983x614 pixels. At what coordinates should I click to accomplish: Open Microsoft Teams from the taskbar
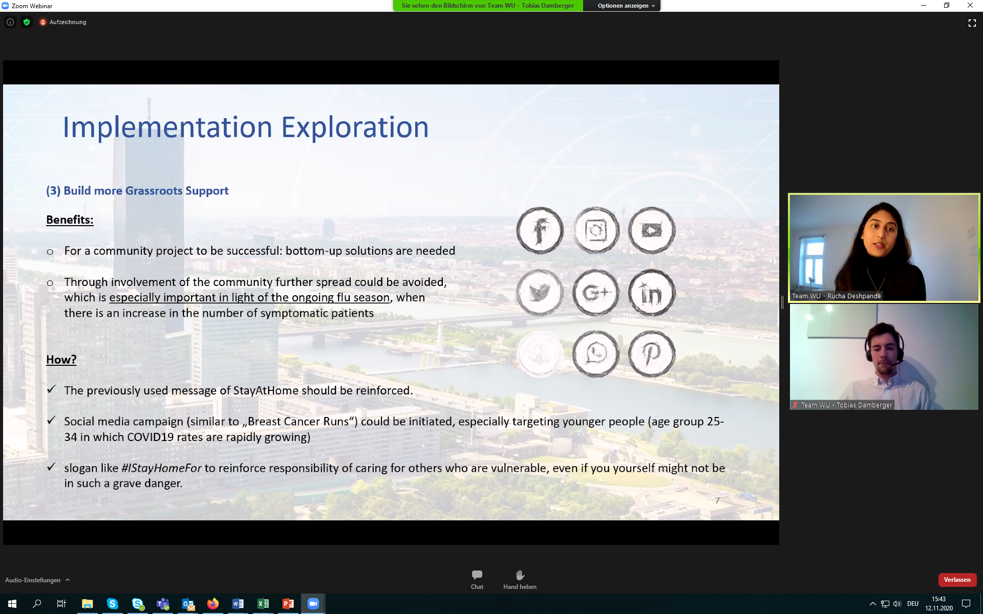[163, 604]
